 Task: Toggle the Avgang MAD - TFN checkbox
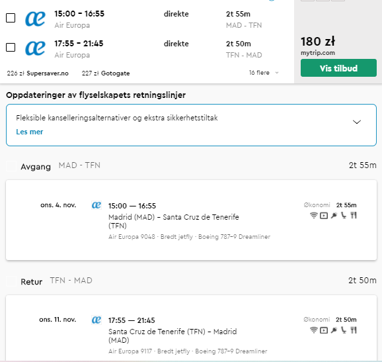(x=11, y=166)
